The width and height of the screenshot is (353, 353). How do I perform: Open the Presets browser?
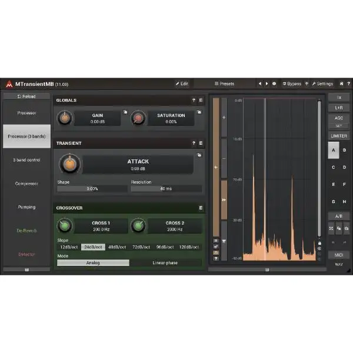[225, 84]
